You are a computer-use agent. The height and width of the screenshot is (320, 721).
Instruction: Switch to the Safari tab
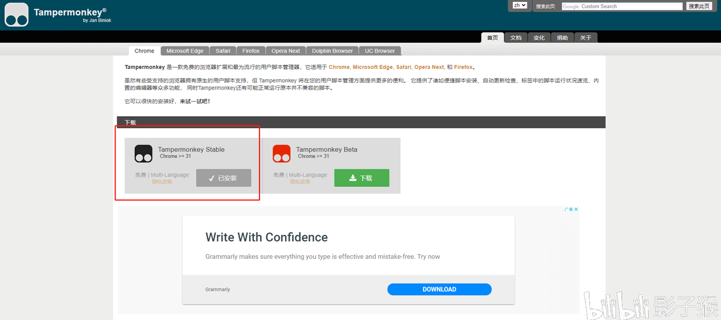(223, 51)
